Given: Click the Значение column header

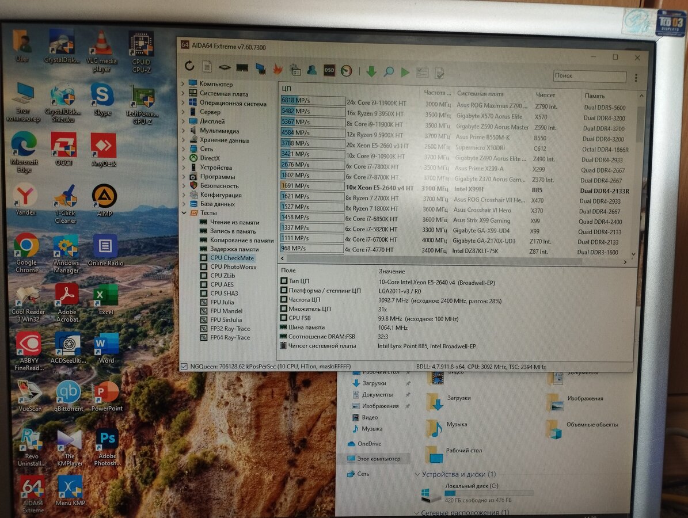Looking at the screenshot, I should pos(392,272).
